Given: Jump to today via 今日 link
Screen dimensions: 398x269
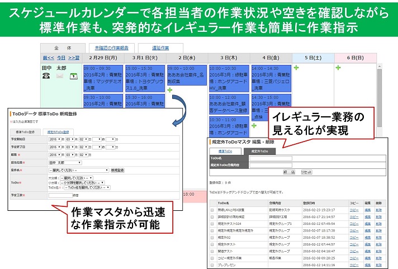Looking at the screenshot, I should coord(61,58).
